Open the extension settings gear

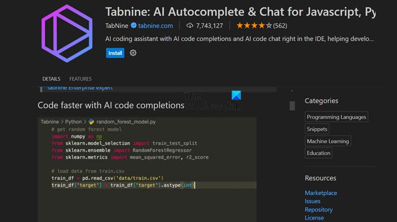point(133,53)
